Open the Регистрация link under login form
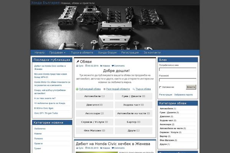Image resolution: width=230 pixels, height=153 pixels. pyautogui.click(x=166, y=95)
